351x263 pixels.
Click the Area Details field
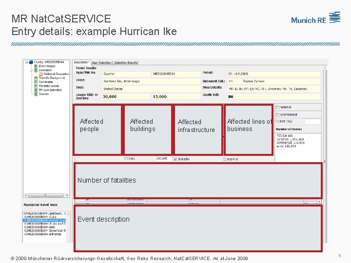[x=274, y=89]
